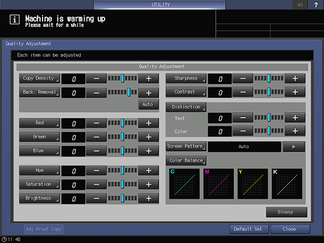324x243 pixels.
Task: Increase Back. Removal with plus button
Action: pos(149,93)
